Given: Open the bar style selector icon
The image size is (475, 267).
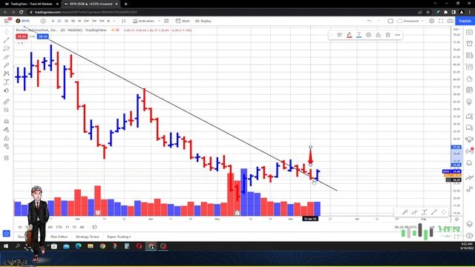Looking at the screenshot, I should (124, 21).
